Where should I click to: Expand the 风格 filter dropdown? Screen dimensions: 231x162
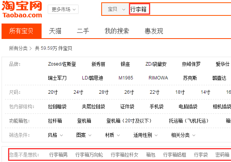pyautogui.click(x=55, y=135)
